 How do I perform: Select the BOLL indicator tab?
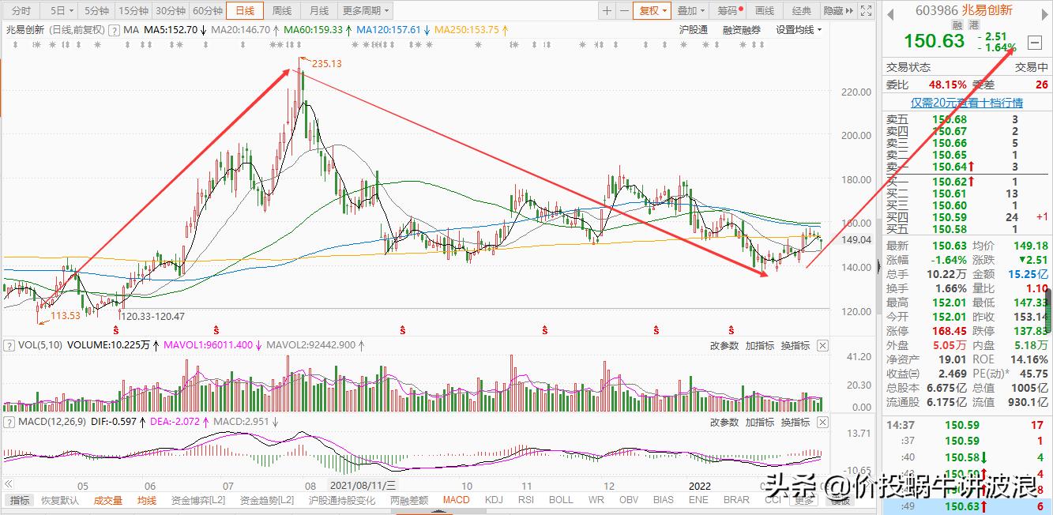tap(561, 500)
